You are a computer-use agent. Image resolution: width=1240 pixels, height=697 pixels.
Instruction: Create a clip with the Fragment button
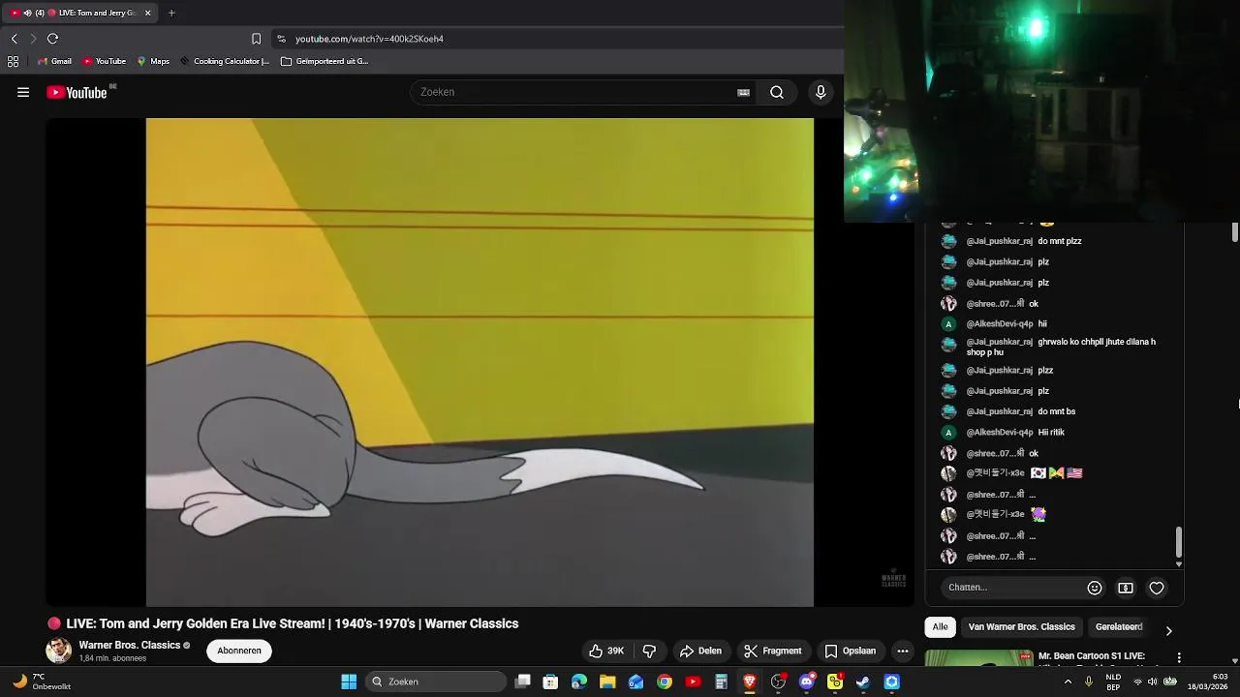[772, 651]
